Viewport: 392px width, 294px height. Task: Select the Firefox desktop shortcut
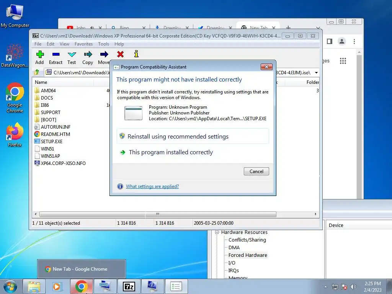coord(15,135)
